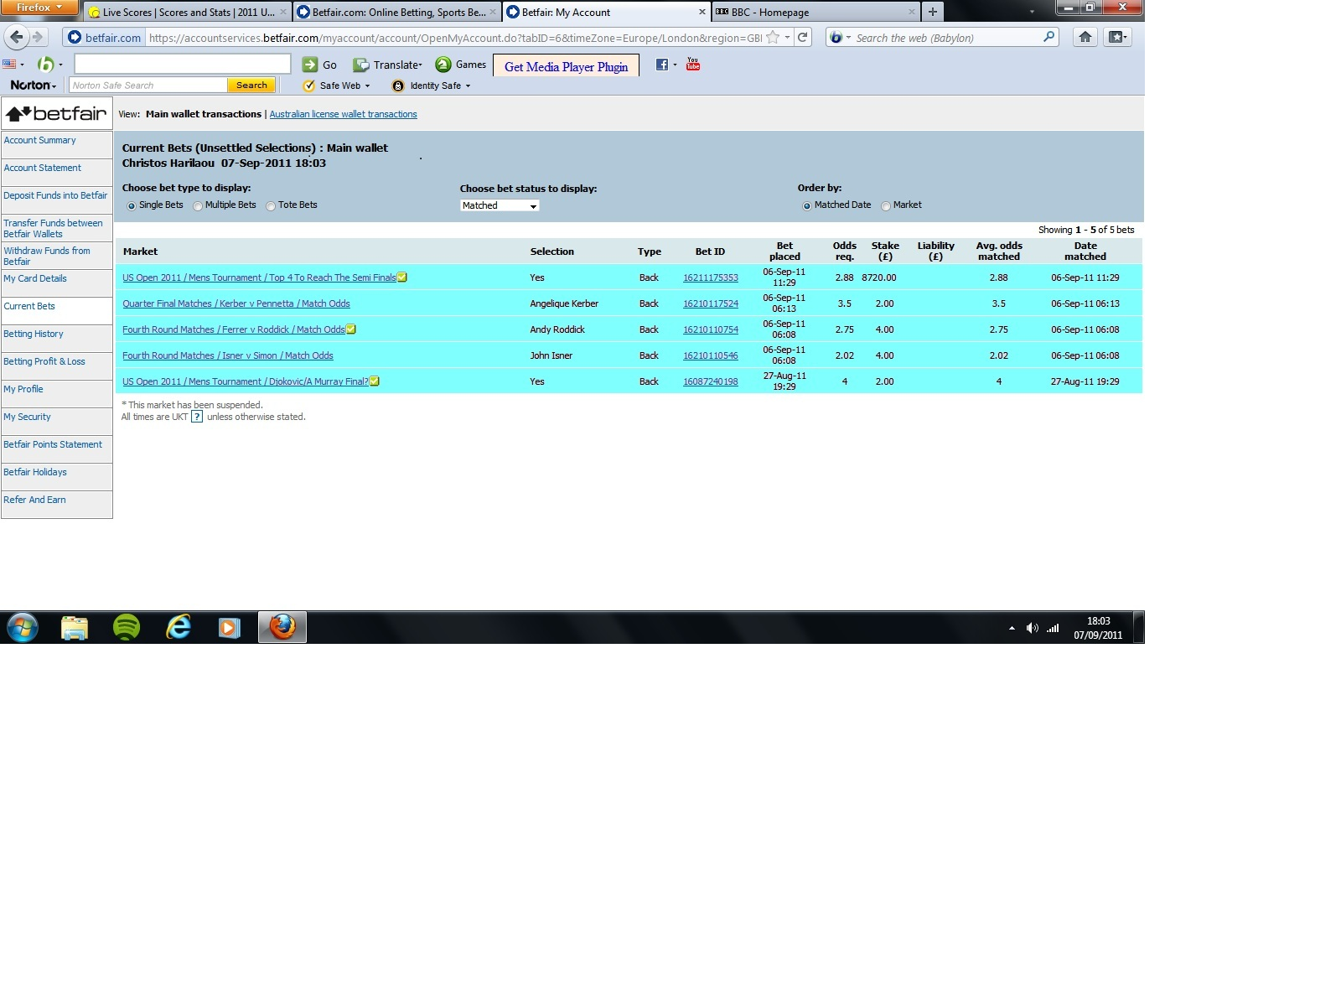The height and width of the screenshot is (1006, 1341).
Task: Click the Norton Safe Search button
Action: coord(251,85)
